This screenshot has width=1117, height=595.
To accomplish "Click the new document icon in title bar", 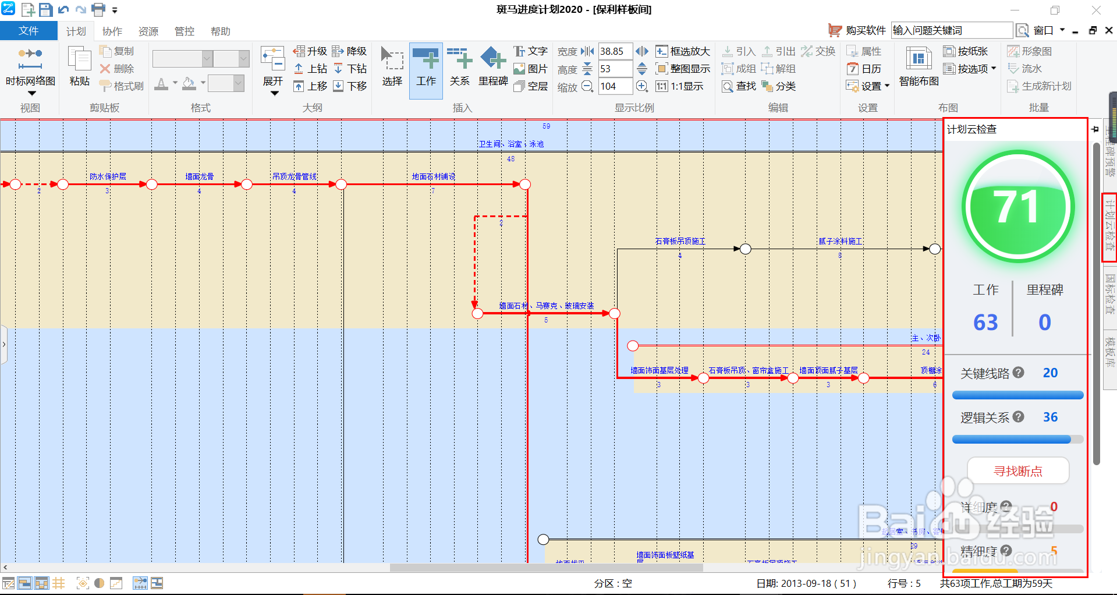I will pyautogui.click(x=28, y=10).
